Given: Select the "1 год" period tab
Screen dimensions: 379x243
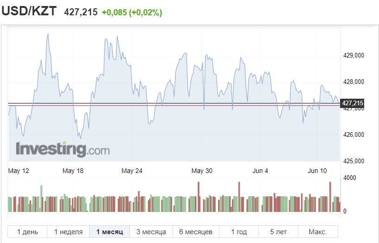Looking at the screenshot, I should (239, 232).
